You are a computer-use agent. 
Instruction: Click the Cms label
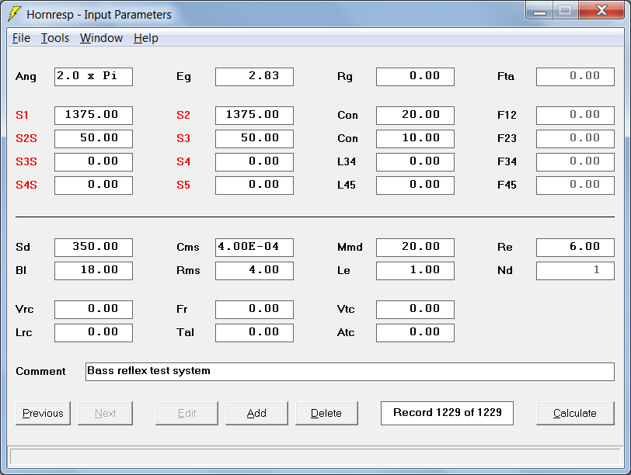tap(187, 247)
